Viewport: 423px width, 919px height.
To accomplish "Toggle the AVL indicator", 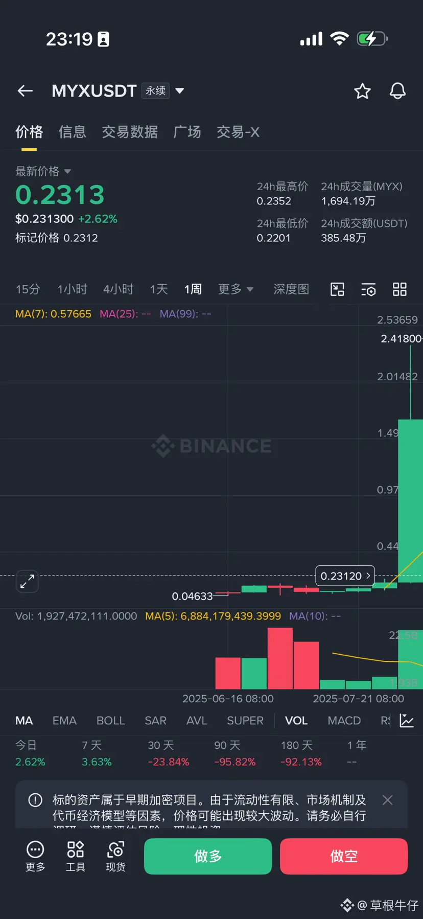I will coord(197,721).
